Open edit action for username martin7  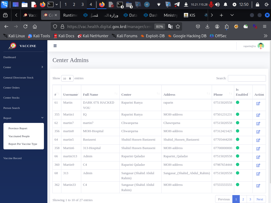coord(258,123)
